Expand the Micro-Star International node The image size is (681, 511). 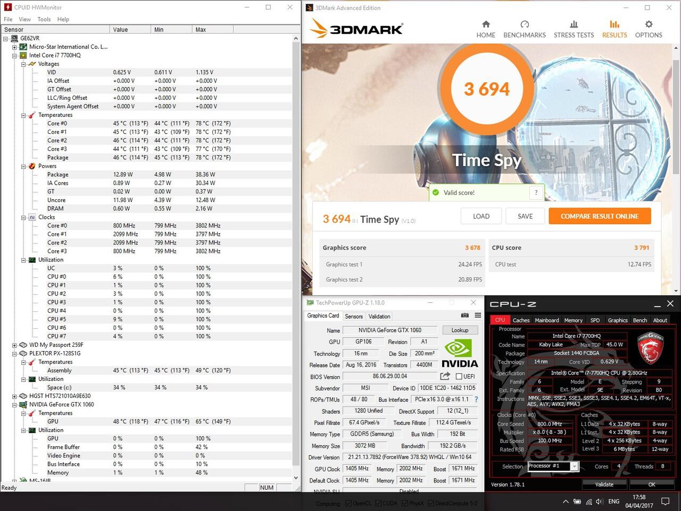click(14, 47)
